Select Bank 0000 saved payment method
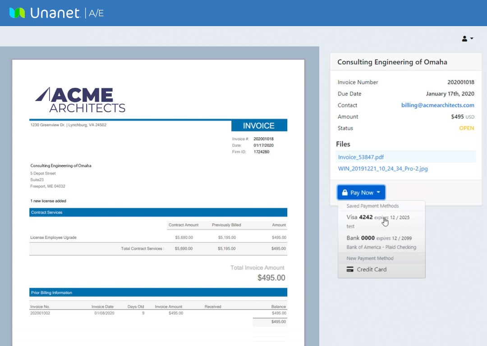Viewport: 487px width, 346px height. tap(381, 242)
